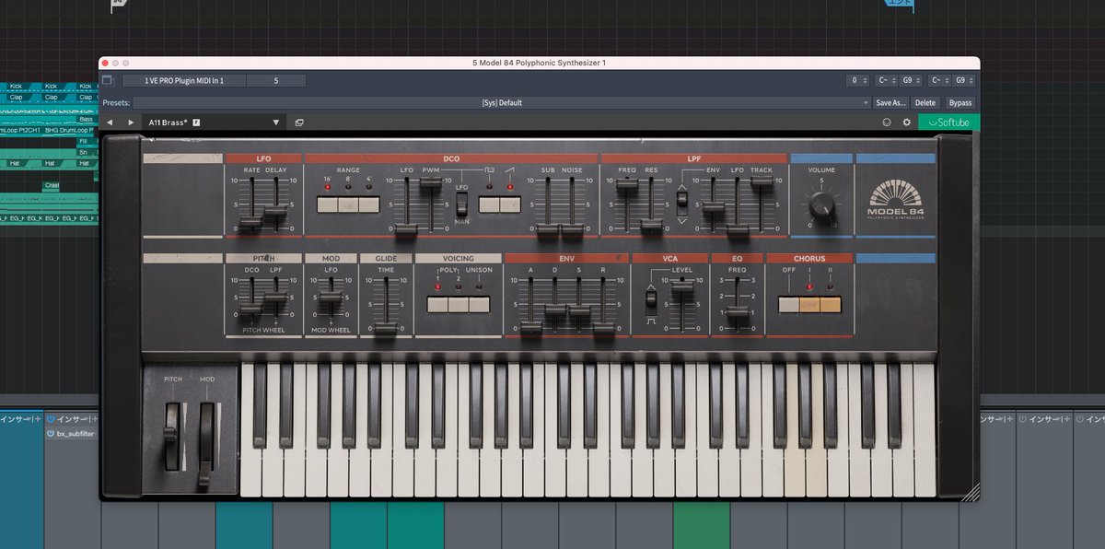Viewport: 1105px width, 549px height.
Task: Open the Softube settings gear
Action: 906,122
